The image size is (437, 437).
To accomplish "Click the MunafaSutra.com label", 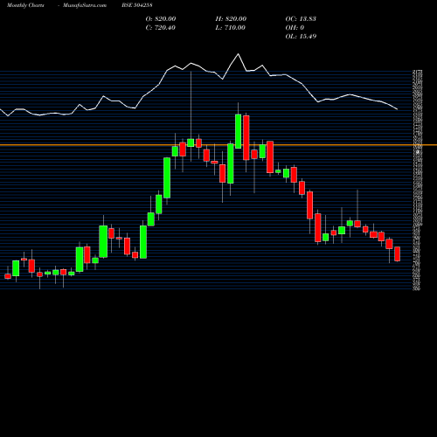I will [85, 5].
